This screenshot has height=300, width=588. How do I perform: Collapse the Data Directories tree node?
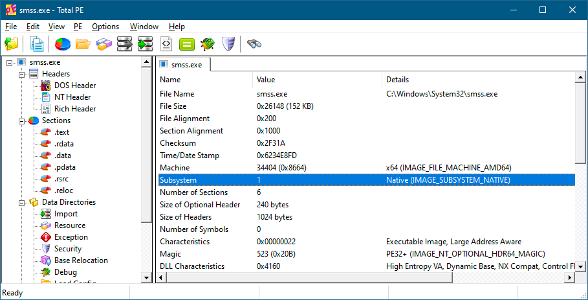pyautogui.click(x=21, y=202)
